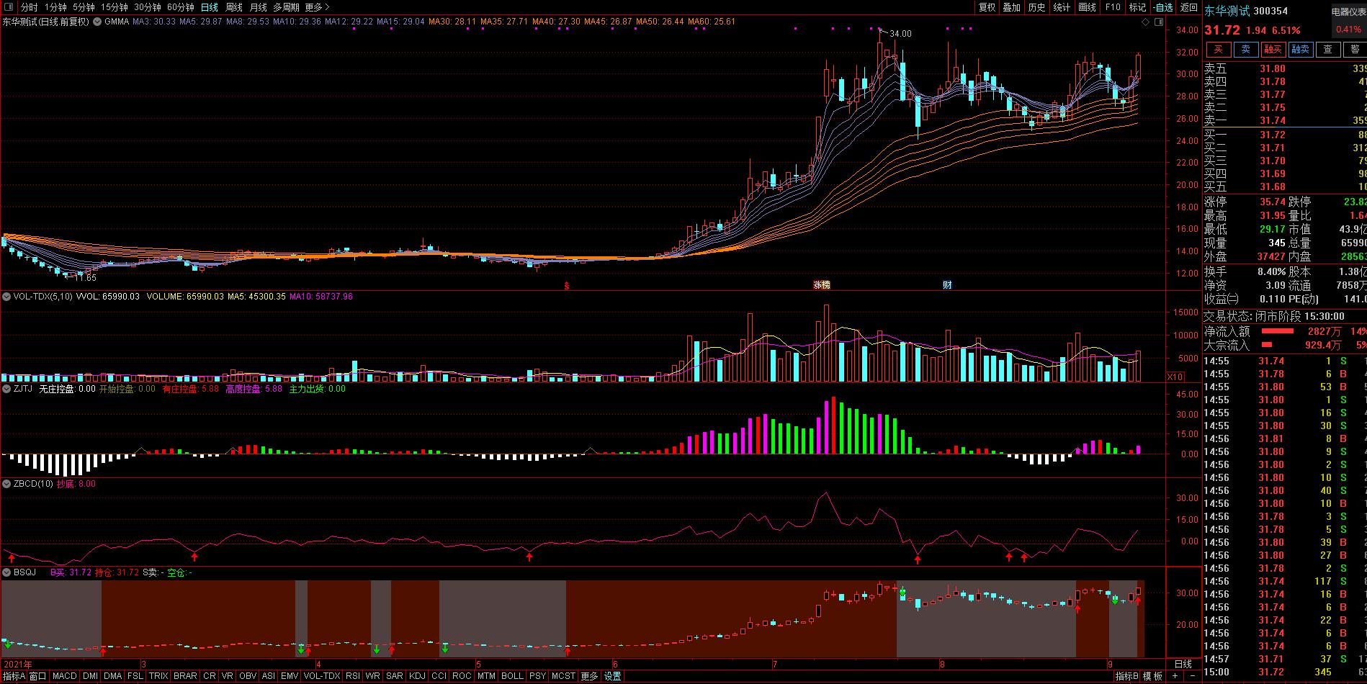Click the 标记 mark button
The height and width of the screenshot is (684, 1367).
coord(1137,7)
